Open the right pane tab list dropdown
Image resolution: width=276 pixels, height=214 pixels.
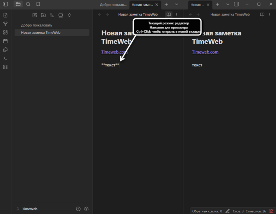[228, 4]
